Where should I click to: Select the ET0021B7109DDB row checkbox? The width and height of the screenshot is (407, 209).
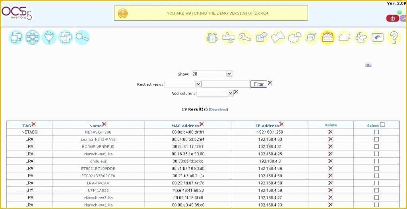tap(377, 168)
